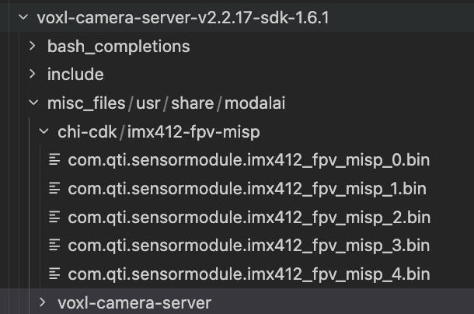The width and height of the screenshot is (474, 314).
Task: Expand the bottom voxl-camera-server folder chevron
Action: coord(44,302)
